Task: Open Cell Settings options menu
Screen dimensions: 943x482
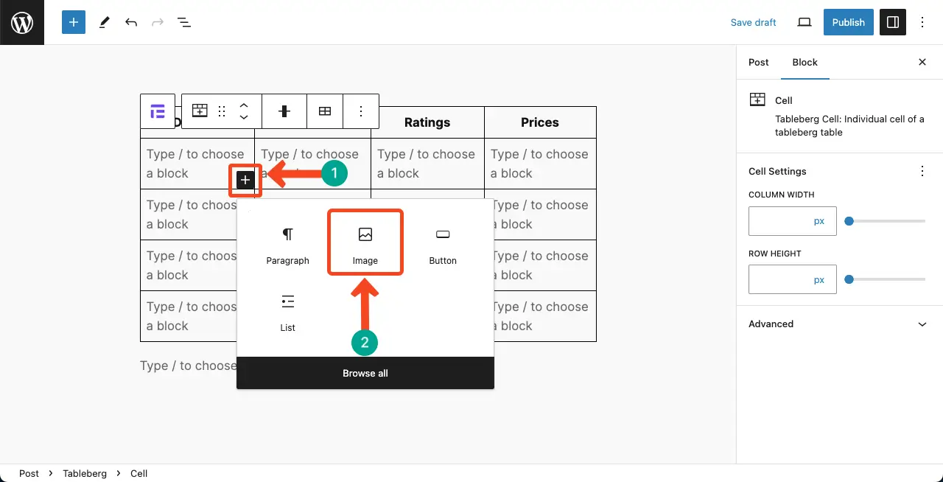Action: (x=922, y=171)
